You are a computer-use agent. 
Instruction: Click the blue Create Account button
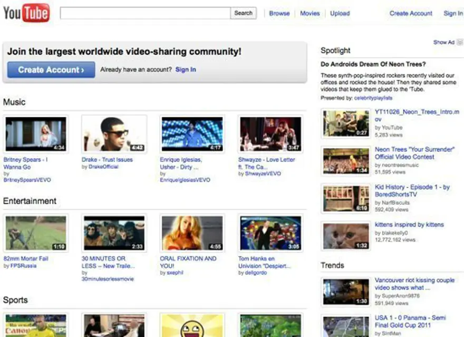(51, 70)
